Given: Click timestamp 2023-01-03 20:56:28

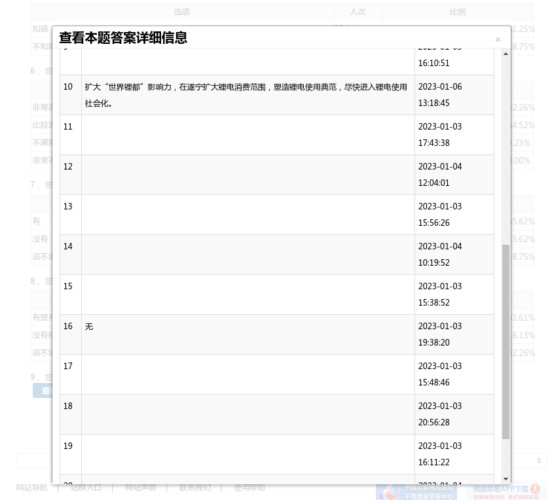Looking at the screenshot, I should point(440,414).
